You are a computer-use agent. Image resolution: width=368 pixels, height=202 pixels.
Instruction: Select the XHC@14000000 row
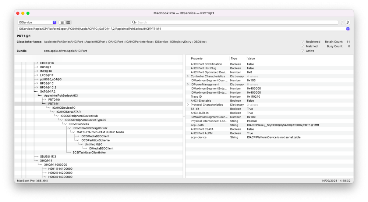[99, 165]
